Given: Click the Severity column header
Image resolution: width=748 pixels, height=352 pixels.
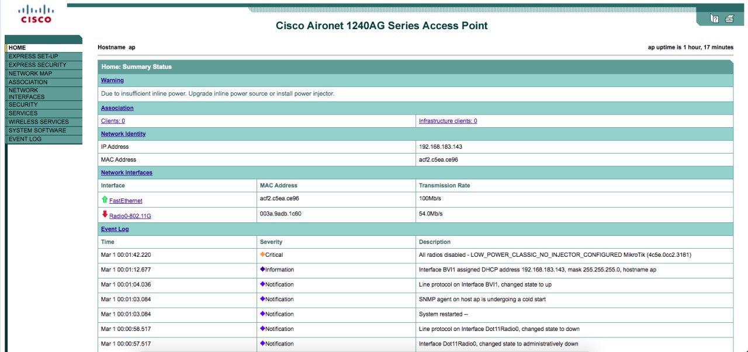Looking at the screenshot, I should (271, 242).
